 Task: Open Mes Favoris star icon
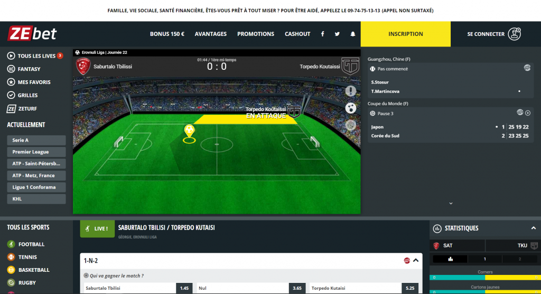tap(11, 82)
